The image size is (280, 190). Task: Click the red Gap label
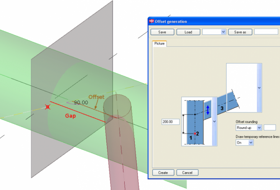(x=71, y=116)
